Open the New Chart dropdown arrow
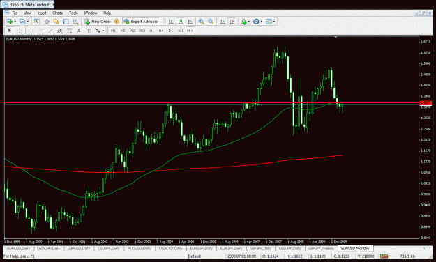 [15, 22]
